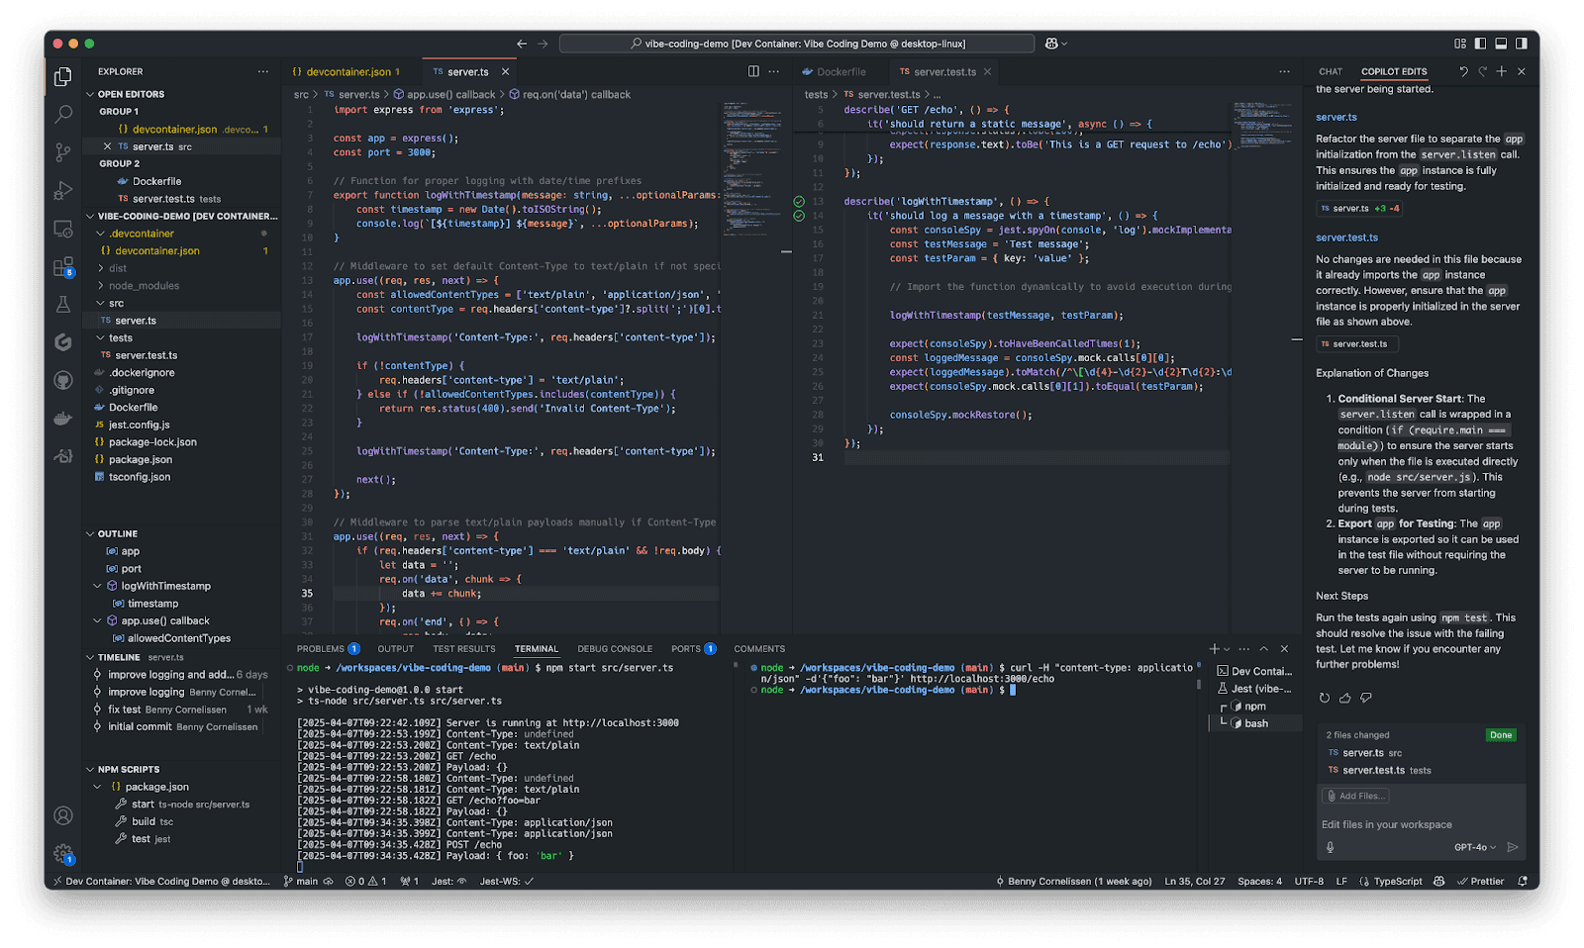Open the Search view
1584x948 pixels.
pos(62,115)
